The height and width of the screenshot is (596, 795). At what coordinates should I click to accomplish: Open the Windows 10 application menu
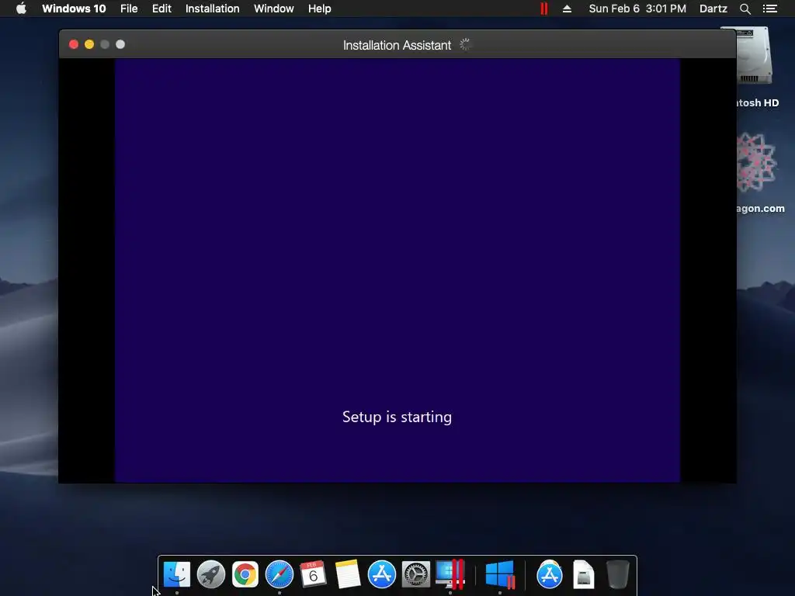[74, 9]
